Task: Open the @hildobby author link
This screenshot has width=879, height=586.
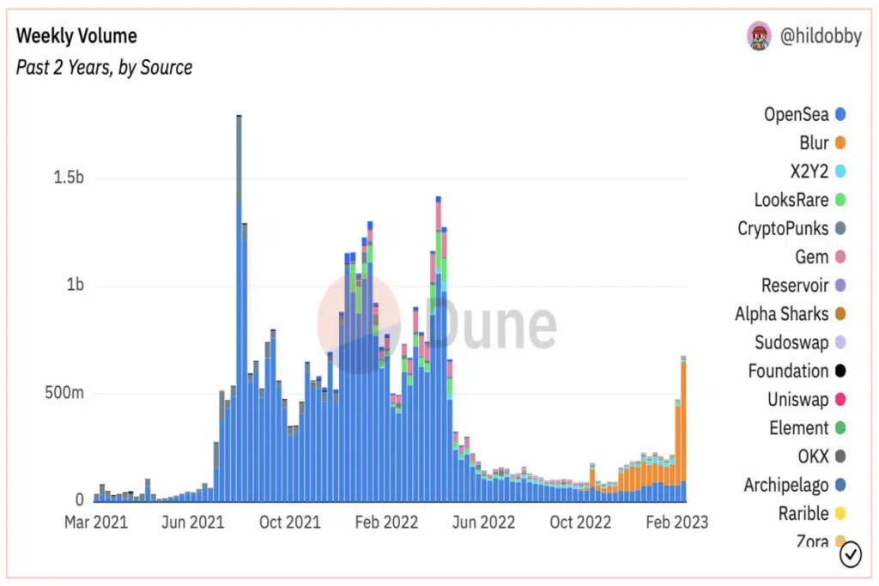Action: click(x=821, y=36)
